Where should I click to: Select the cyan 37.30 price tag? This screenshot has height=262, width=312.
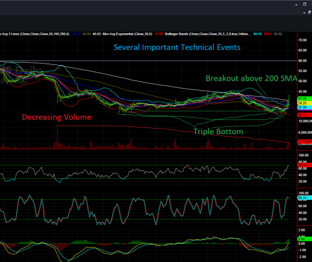304,107
